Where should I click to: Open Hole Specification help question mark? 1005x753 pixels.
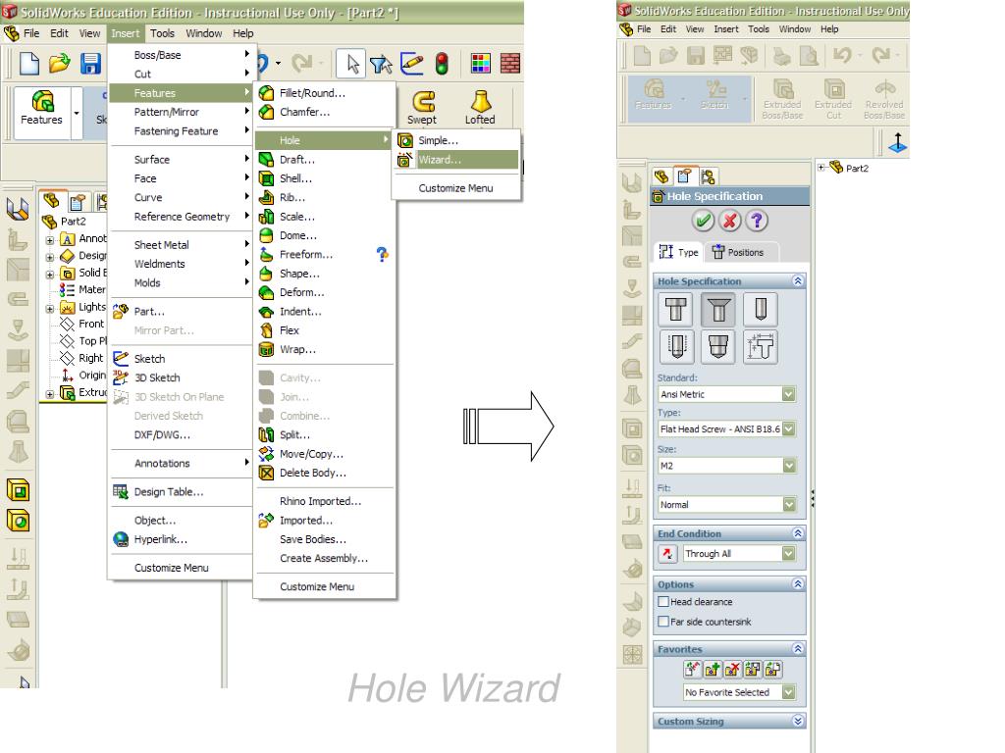[x=757, y=221]
